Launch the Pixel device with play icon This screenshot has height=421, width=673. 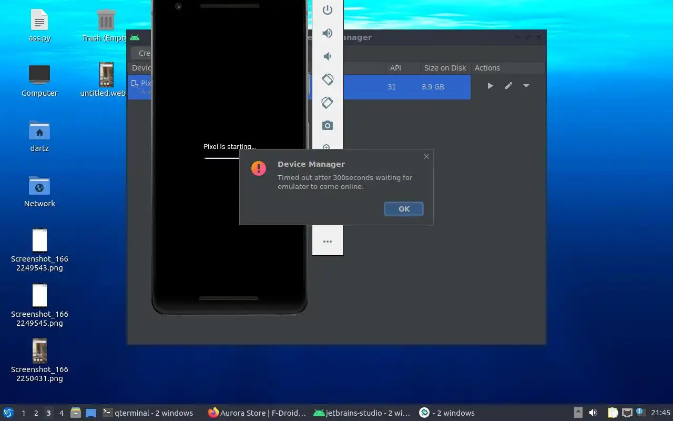(490, 86)
